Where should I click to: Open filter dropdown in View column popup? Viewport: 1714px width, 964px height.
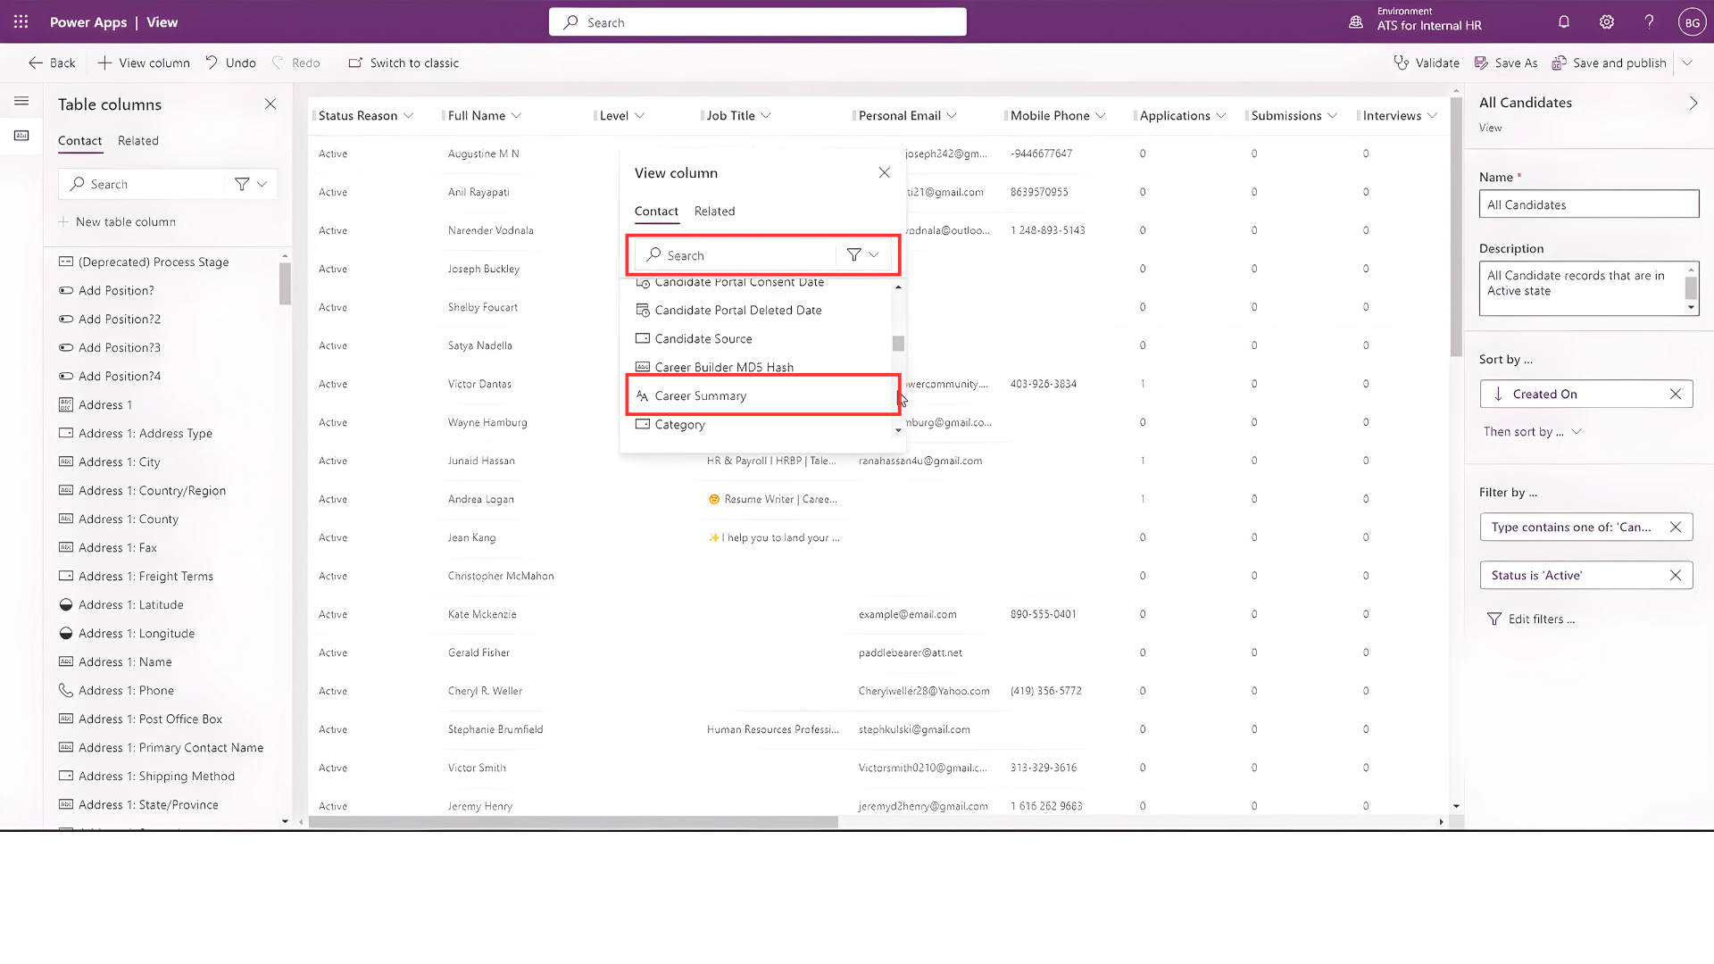(863, 255)
